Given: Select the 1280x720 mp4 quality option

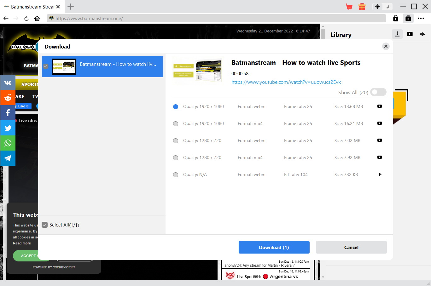Looking at the screenshot, I should [176, 157].
